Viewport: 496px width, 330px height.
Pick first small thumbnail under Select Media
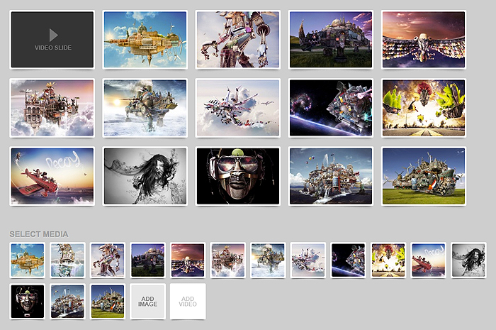click(28, 260)
